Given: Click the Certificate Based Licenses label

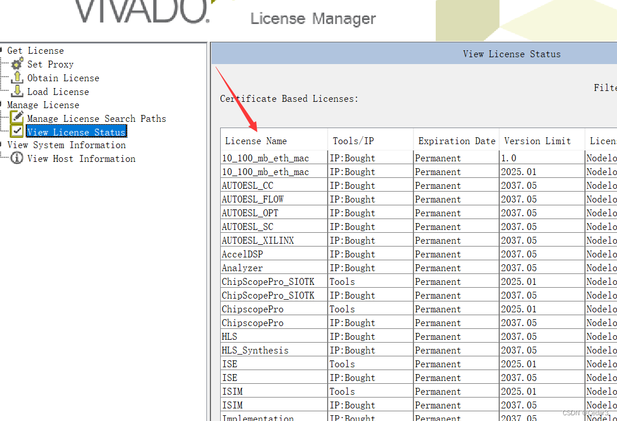Looking at the screenshot, I should [289, 99].
